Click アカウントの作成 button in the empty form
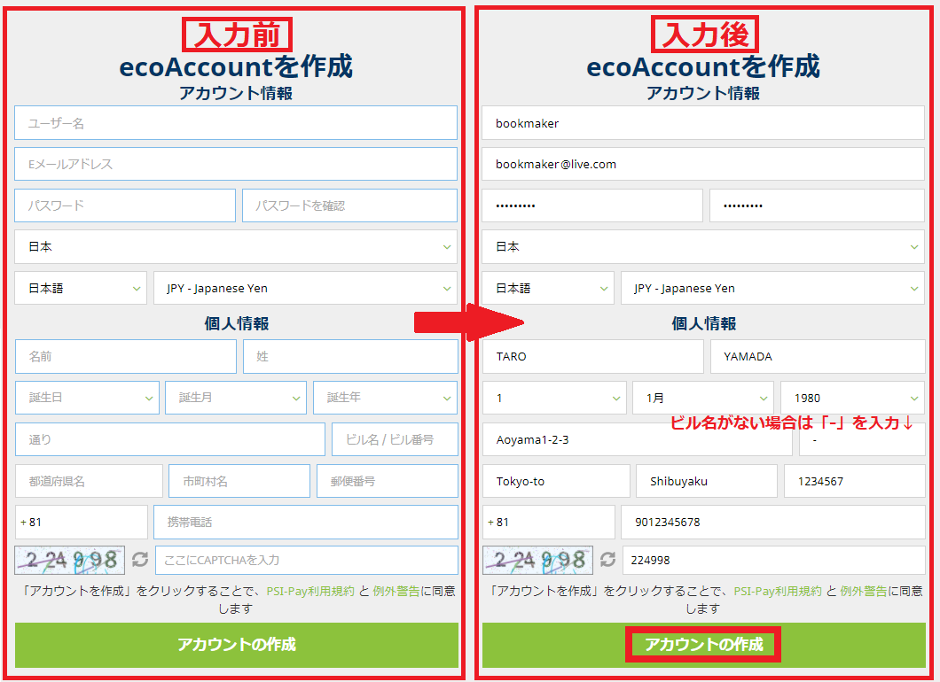 [236, 644]
